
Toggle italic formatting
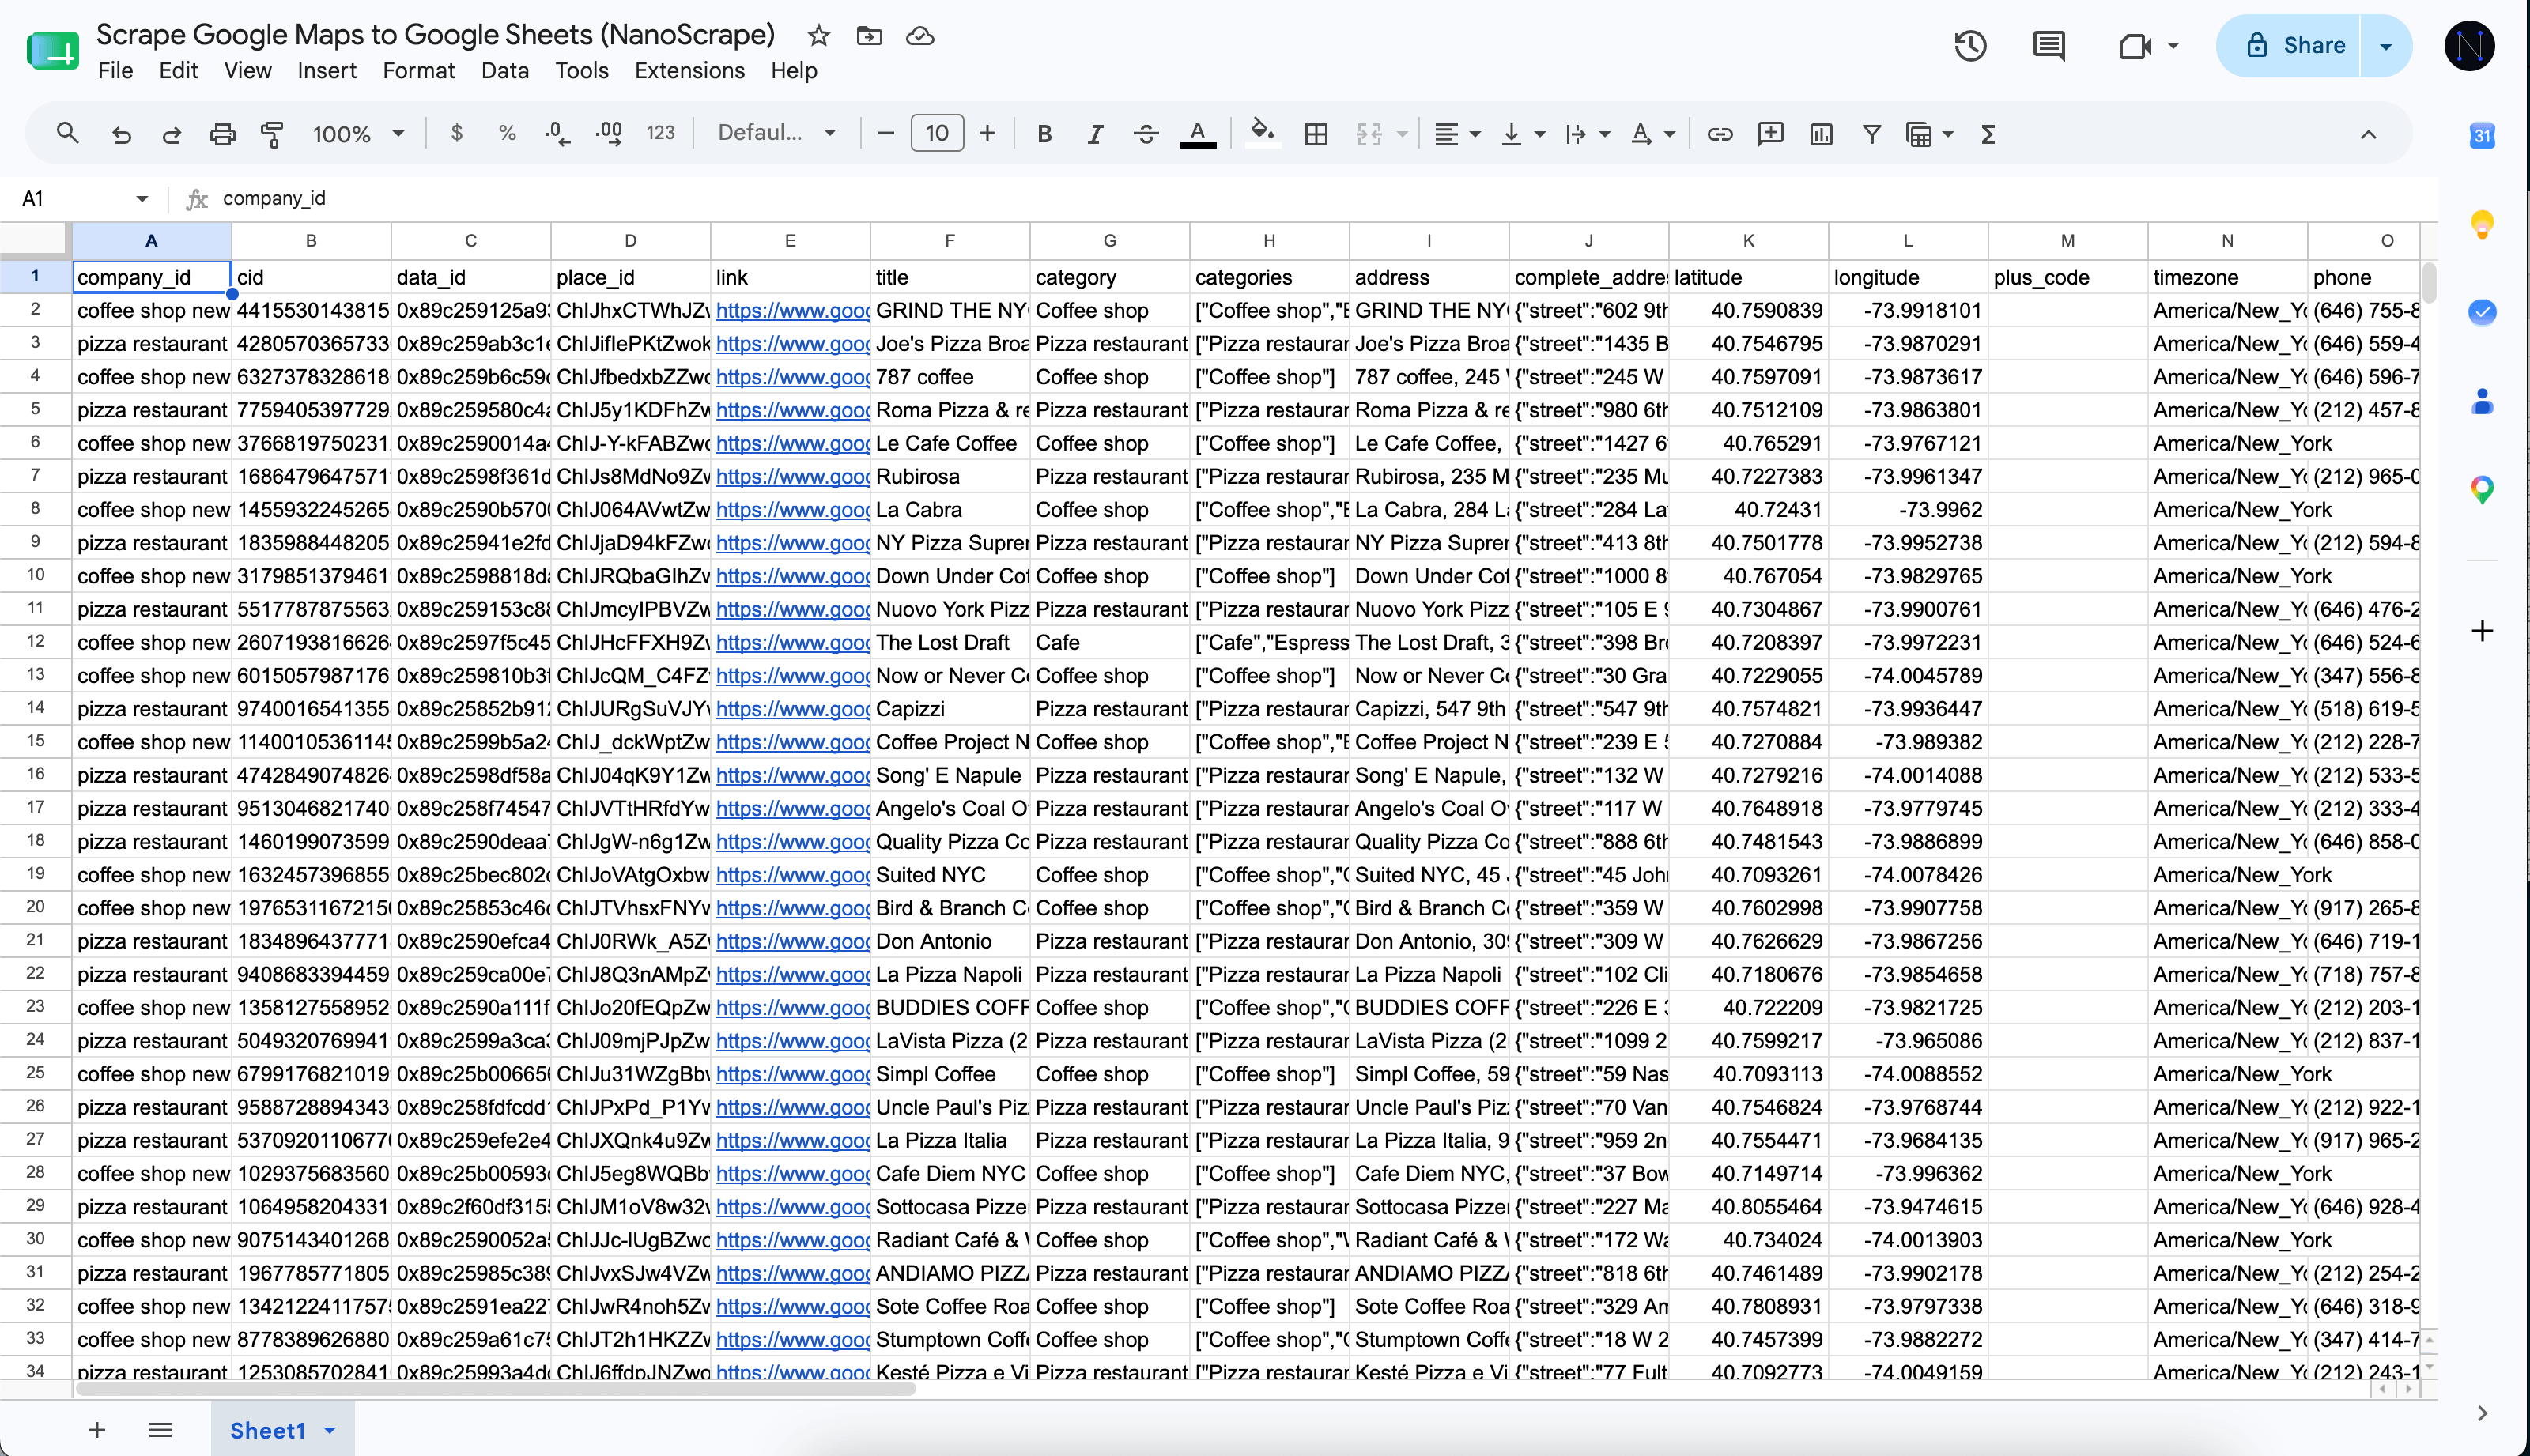click(1095, 134)
